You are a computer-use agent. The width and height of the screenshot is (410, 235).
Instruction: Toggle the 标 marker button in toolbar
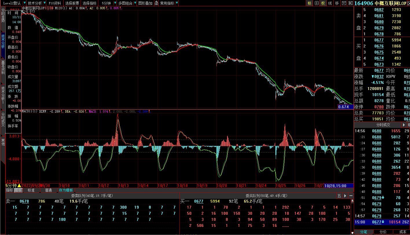(310, 3)
